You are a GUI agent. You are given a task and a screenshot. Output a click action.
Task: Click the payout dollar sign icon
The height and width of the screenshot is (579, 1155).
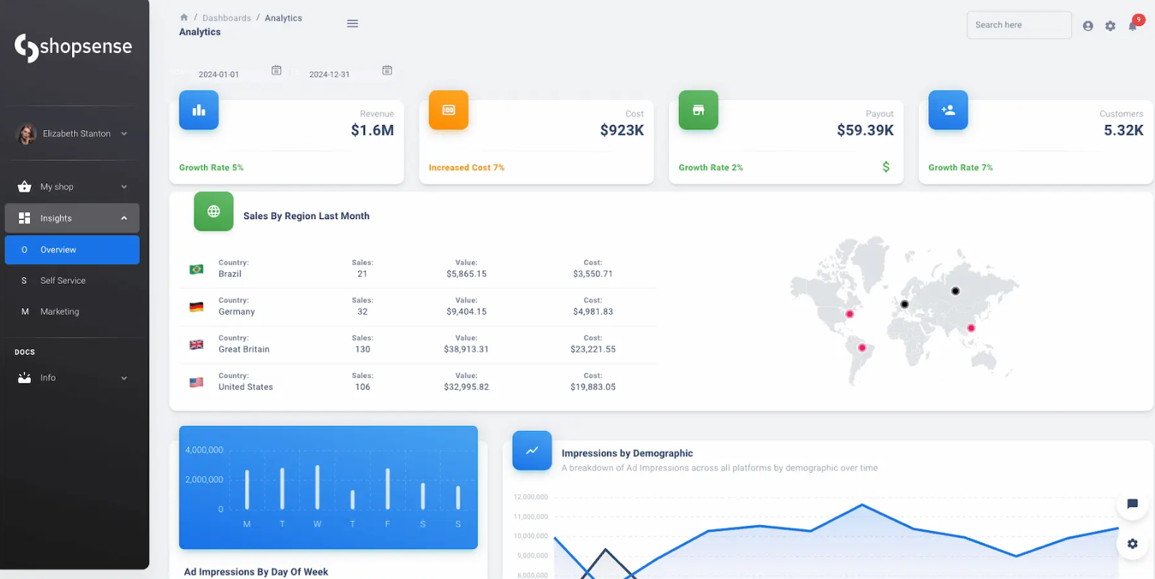point(886,167)
